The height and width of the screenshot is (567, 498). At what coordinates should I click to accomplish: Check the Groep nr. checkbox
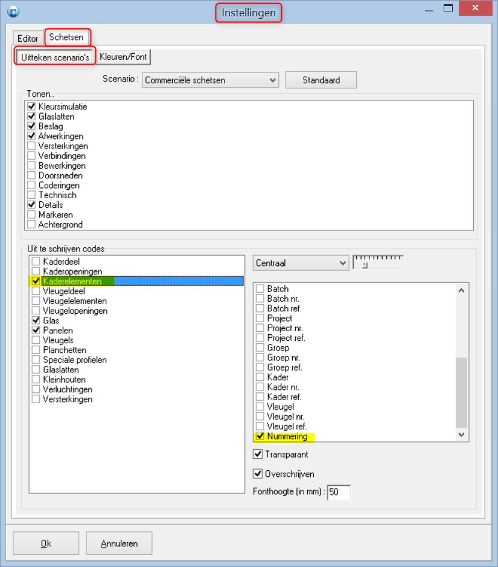260,357
